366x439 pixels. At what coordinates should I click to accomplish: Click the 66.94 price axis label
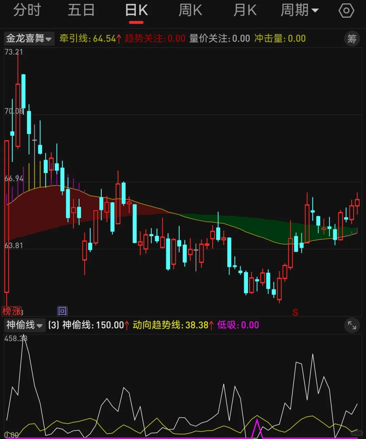point(14,178)
